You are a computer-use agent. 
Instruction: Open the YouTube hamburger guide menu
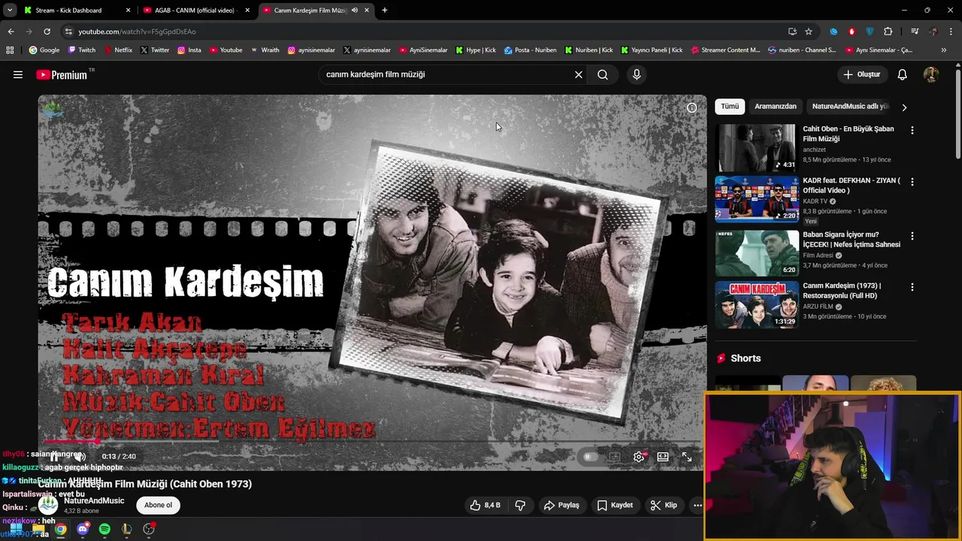(x=18, y=74)
